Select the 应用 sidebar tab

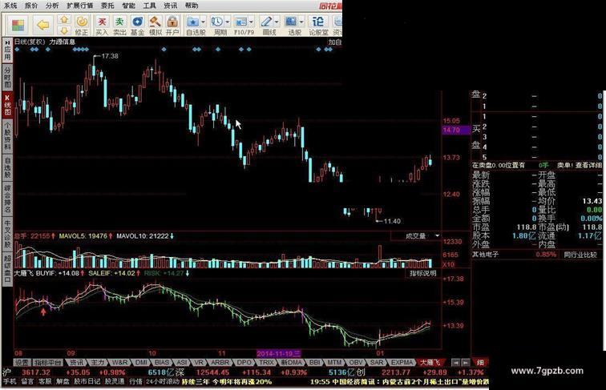click(x=7, y=50)
